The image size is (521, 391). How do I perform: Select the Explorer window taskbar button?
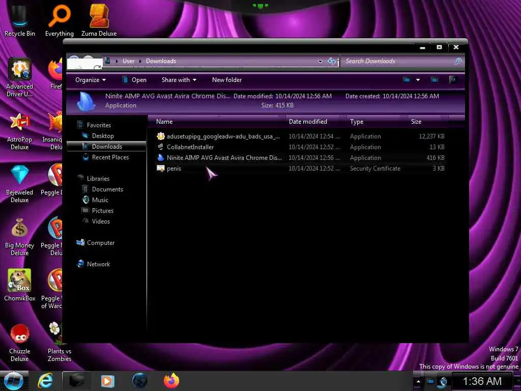tap(76, 381)
